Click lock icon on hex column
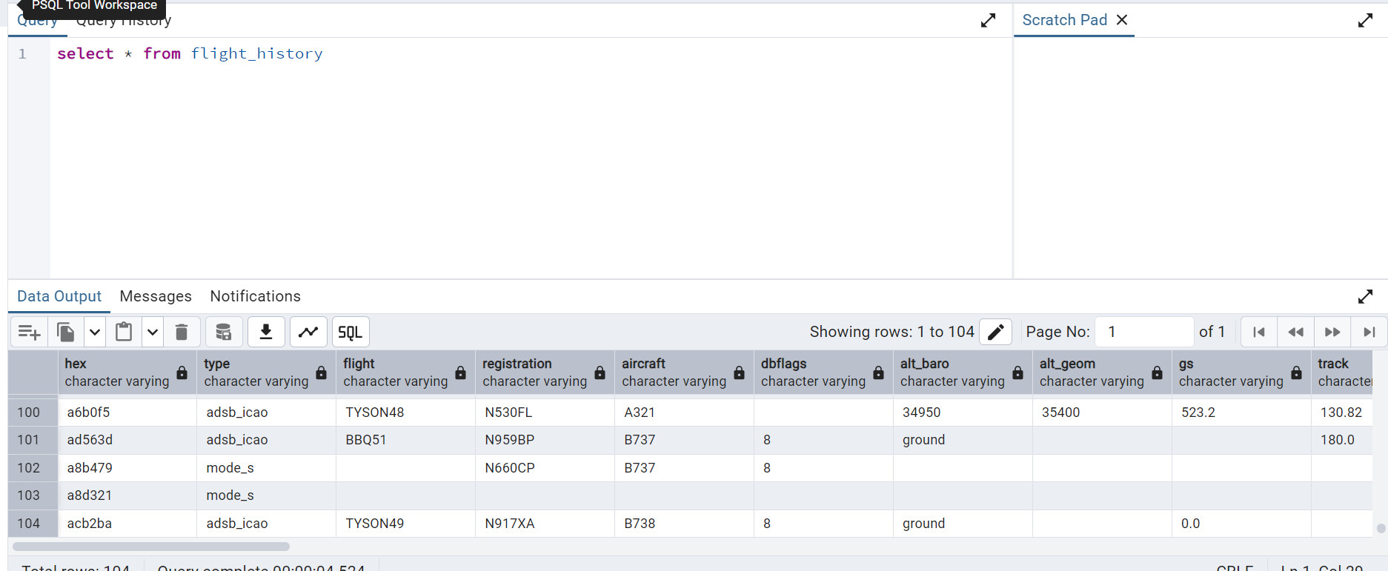The image size is (1388, 571). pos(182,373)
